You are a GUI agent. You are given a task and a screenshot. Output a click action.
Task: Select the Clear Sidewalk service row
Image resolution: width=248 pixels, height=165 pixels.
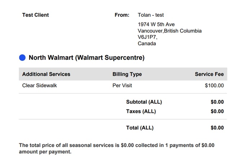coord(123,85)
